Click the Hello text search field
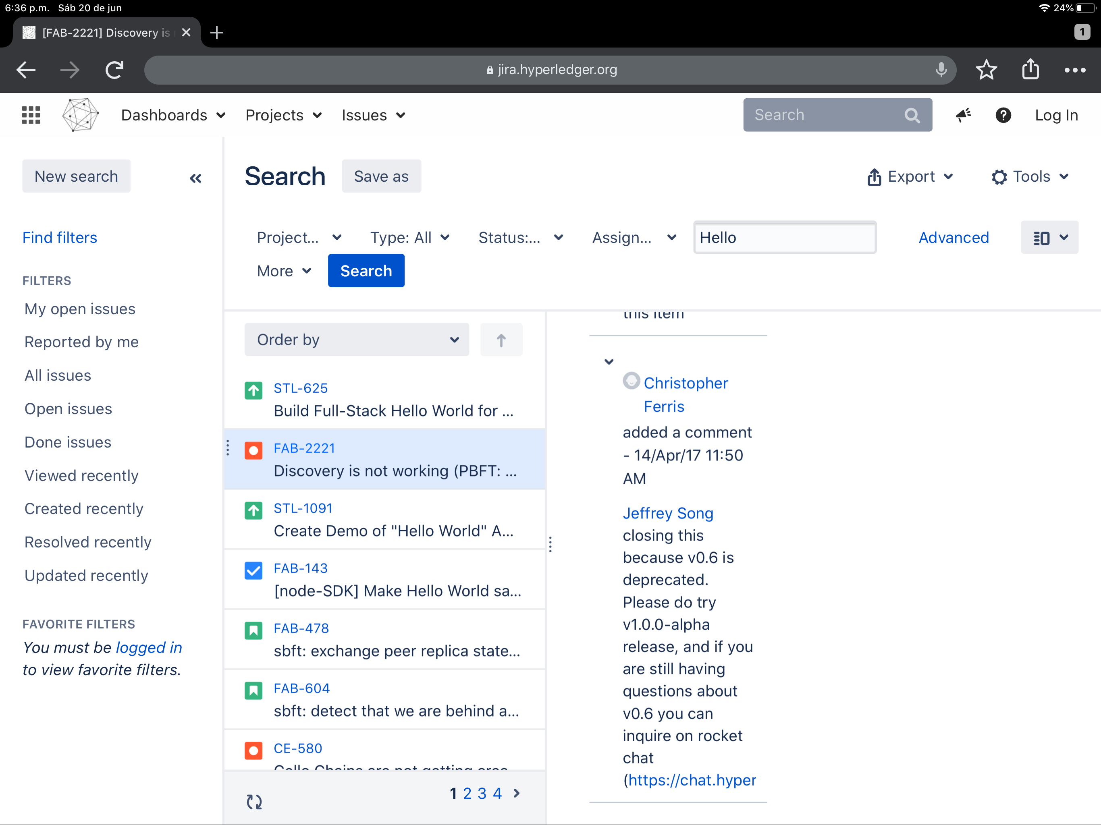 coord(784,238)
